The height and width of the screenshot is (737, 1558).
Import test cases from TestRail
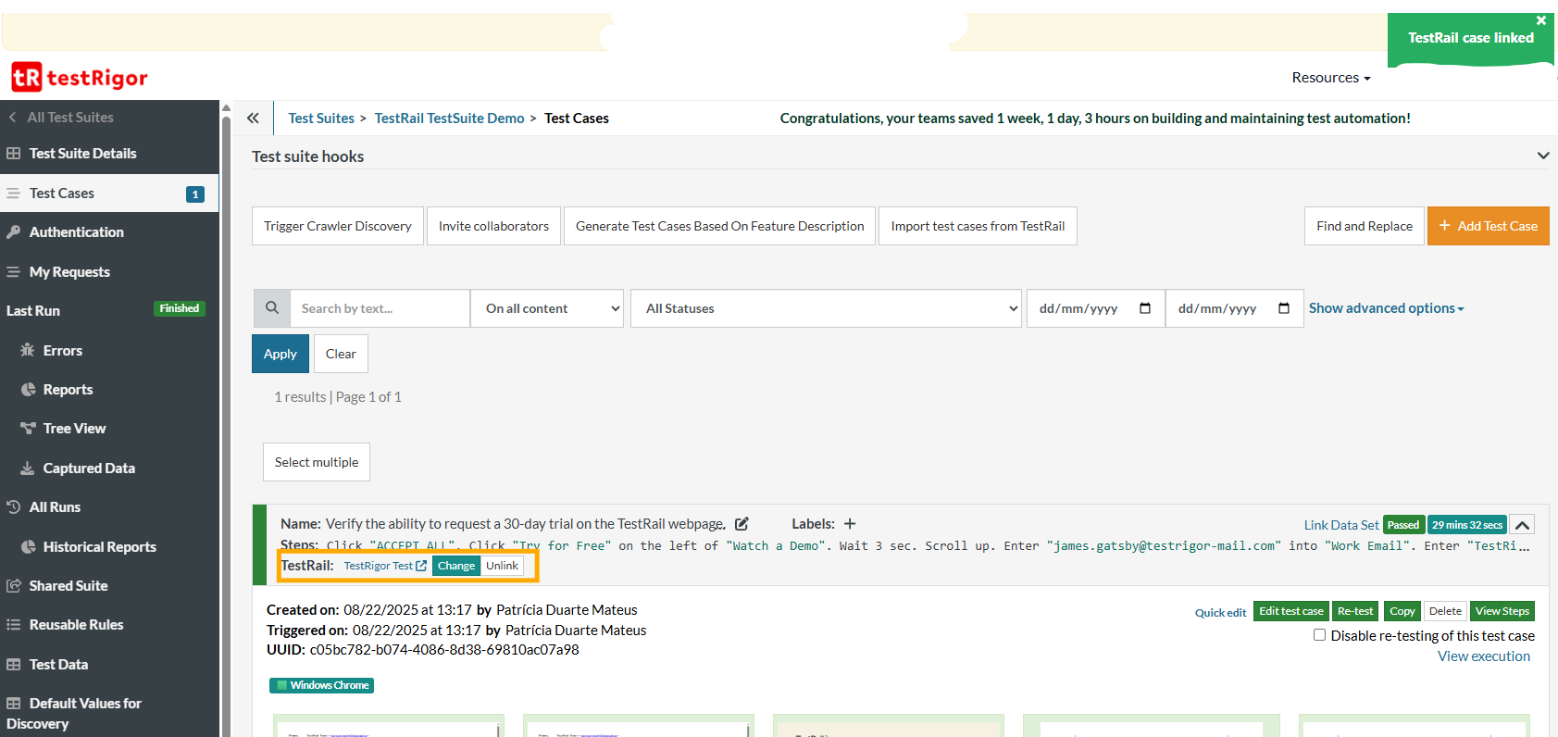point(978,226)
